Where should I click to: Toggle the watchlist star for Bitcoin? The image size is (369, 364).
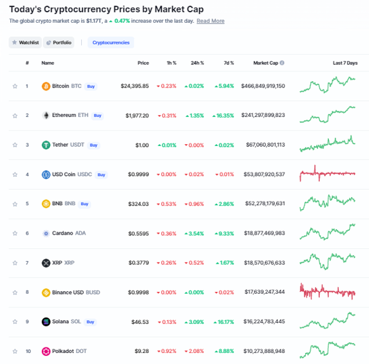[x=15, y=86]
